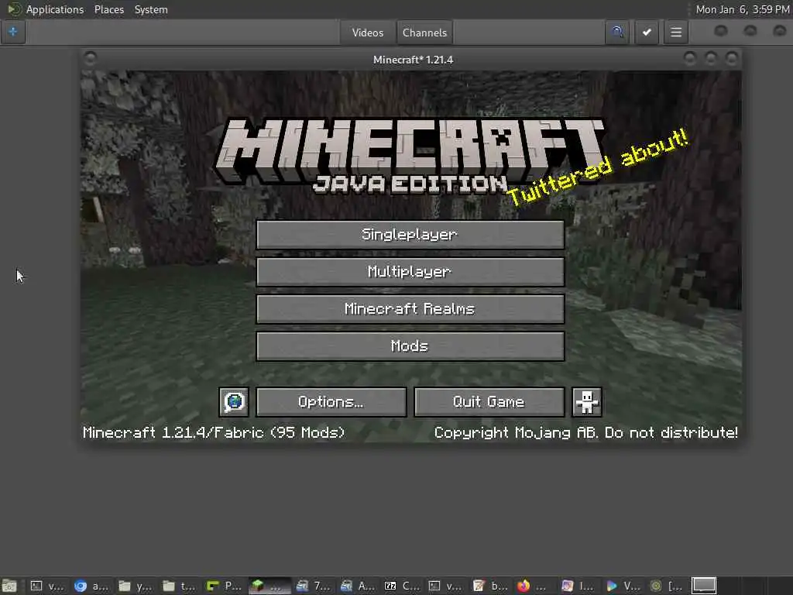
Task: Open the y... folder taskbar window
Action: click(x=136, y=586)
